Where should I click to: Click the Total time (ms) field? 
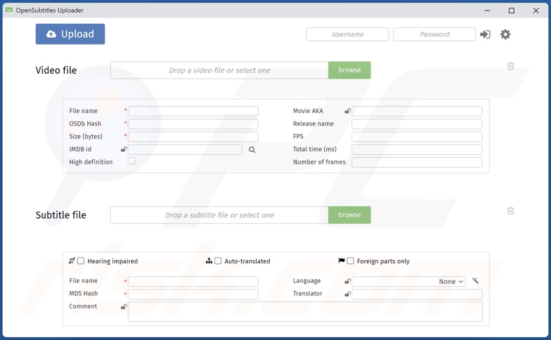click(x=417, y=150)
